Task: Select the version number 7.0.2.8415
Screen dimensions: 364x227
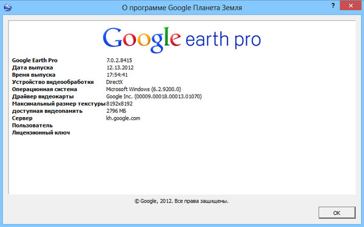Action: tap(119, 61)
